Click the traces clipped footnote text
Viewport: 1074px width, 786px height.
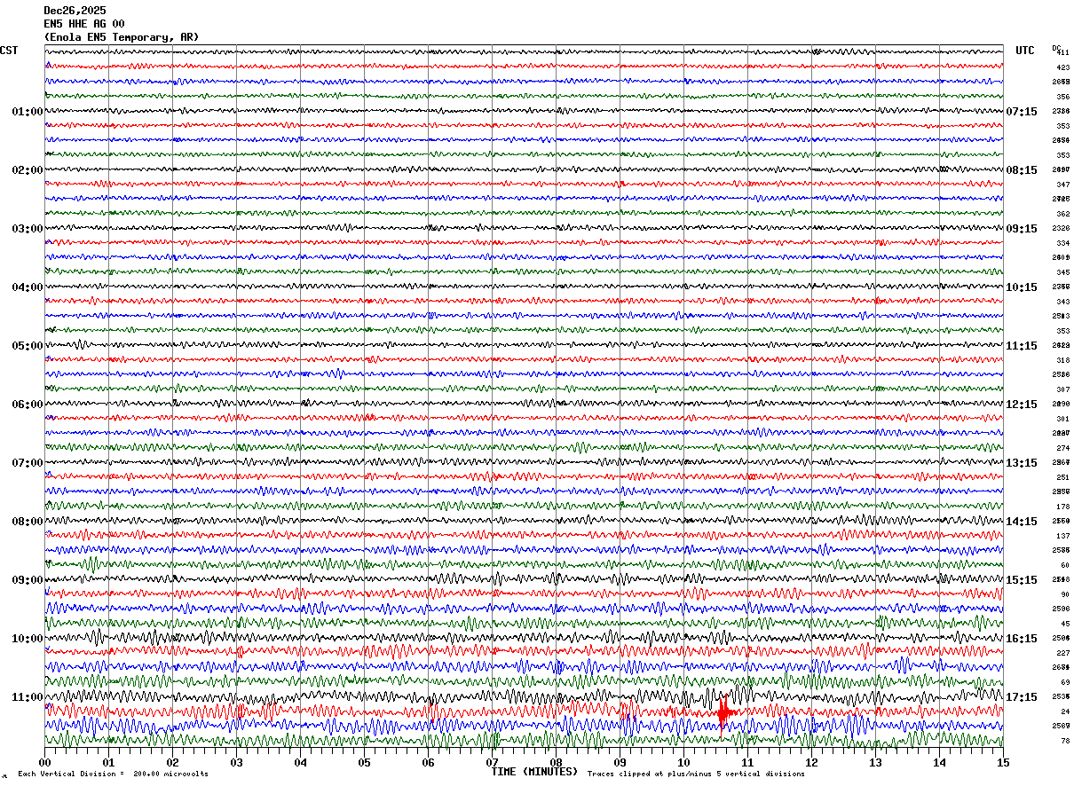point(696,774)
